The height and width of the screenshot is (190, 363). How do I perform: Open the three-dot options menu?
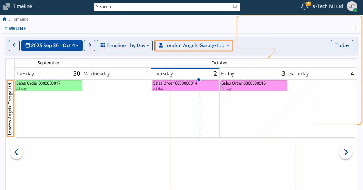[355, 28]
